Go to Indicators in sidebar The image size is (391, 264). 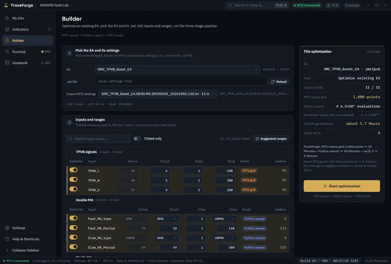coord(28,29)
